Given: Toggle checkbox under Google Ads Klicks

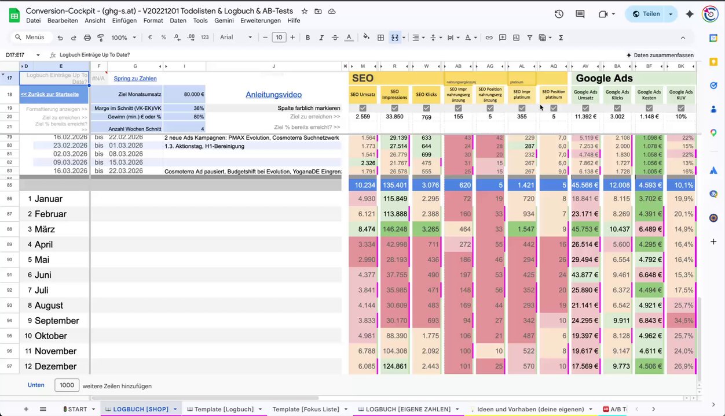Looking at the screenshot, I should 617,108.
